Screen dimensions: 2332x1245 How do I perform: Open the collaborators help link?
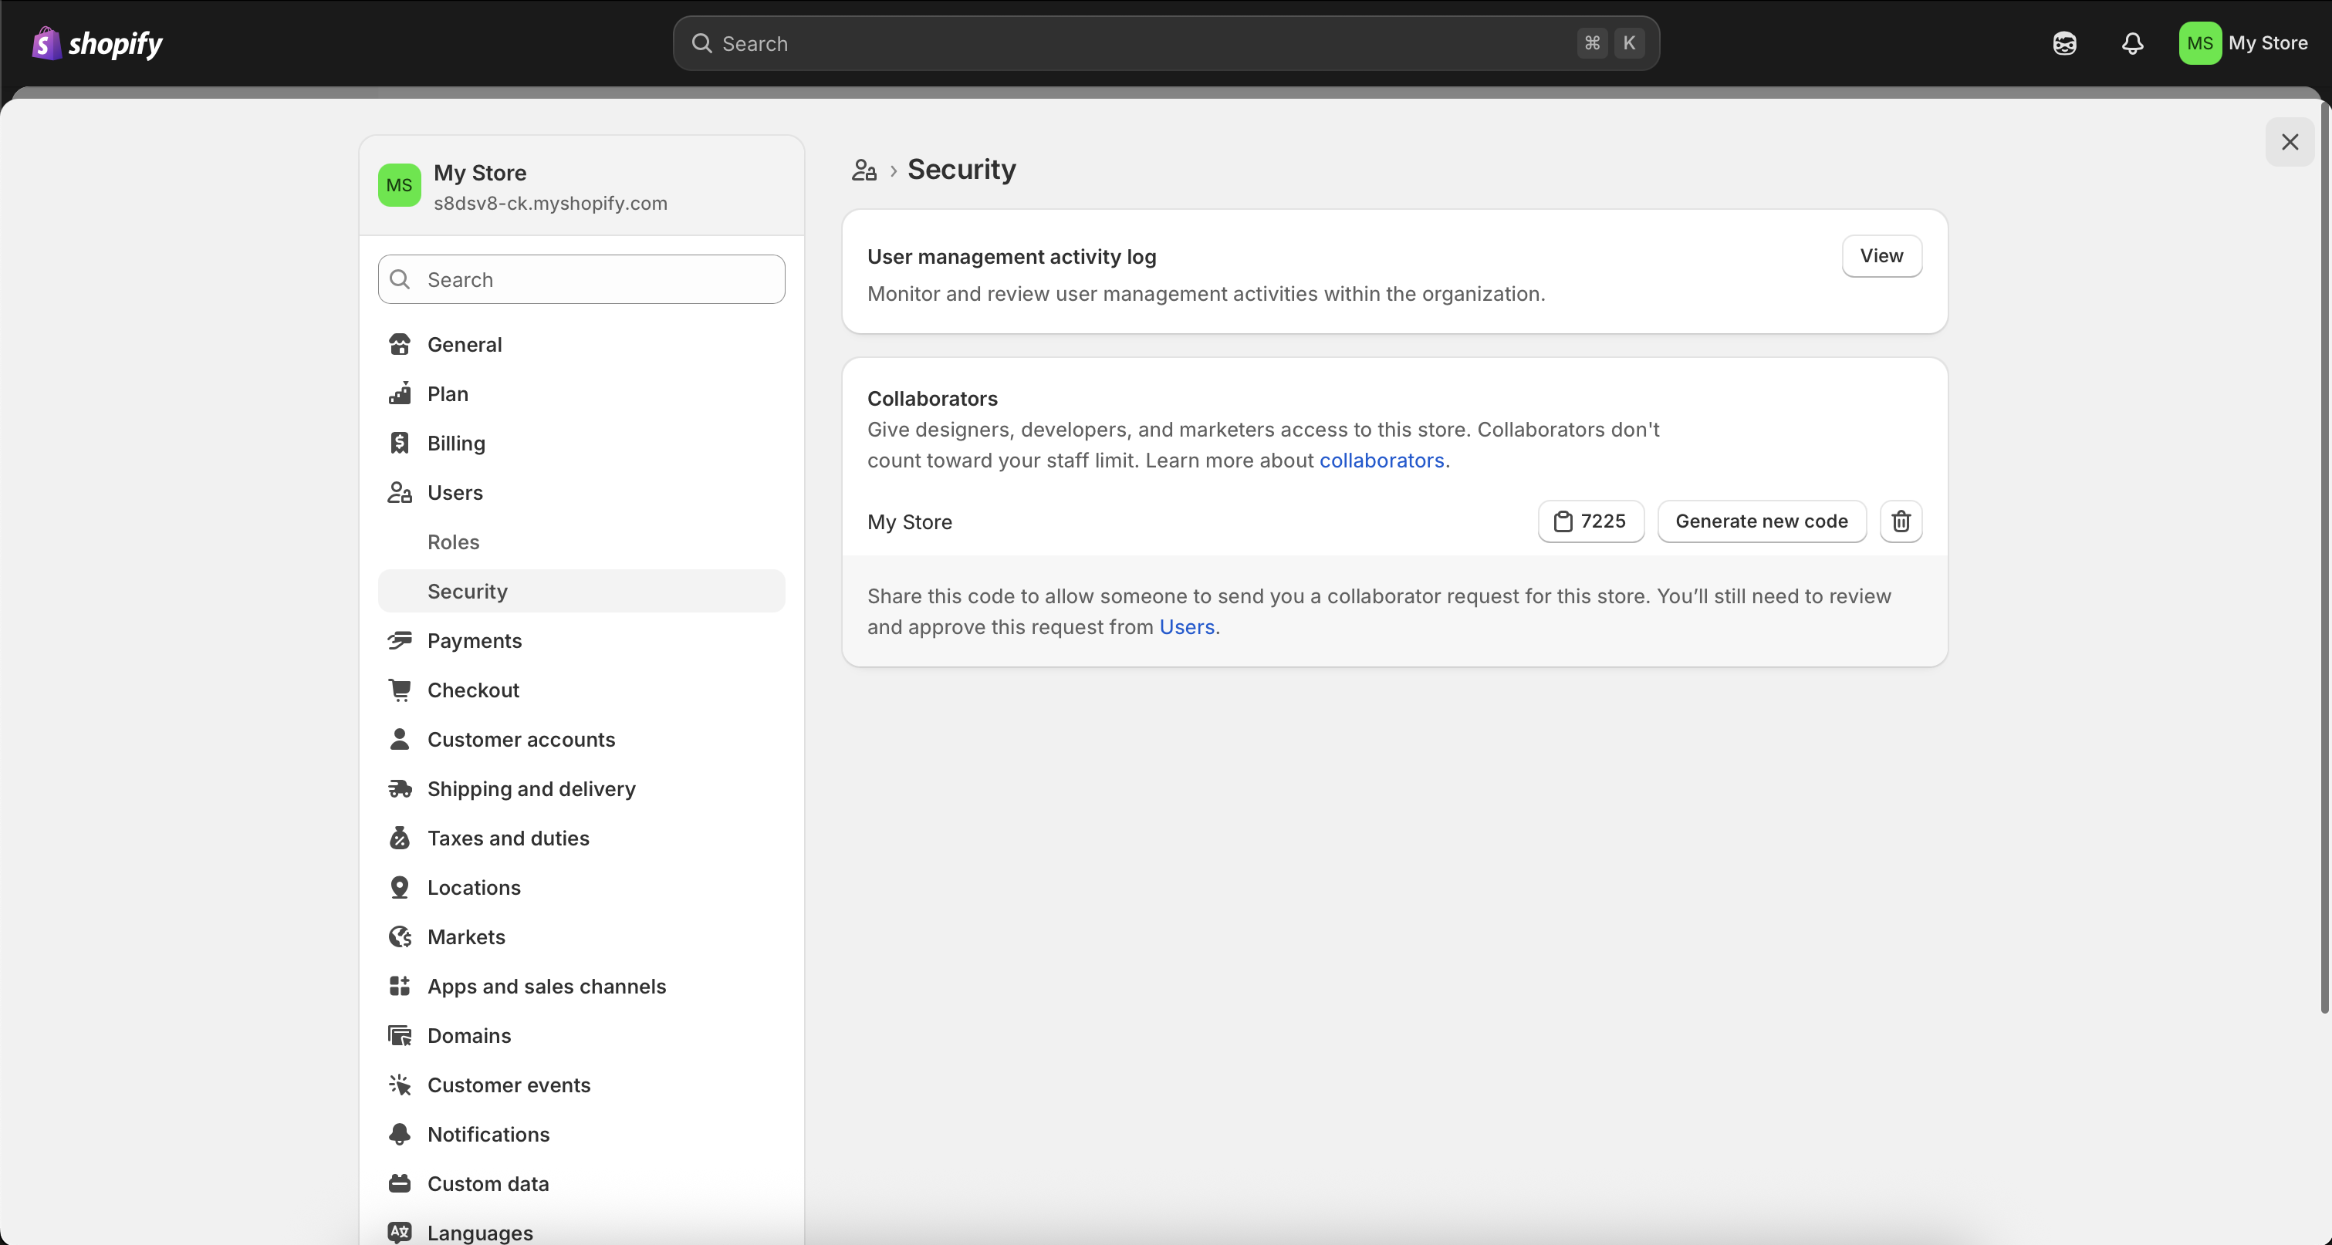(x=1381, y=461)
